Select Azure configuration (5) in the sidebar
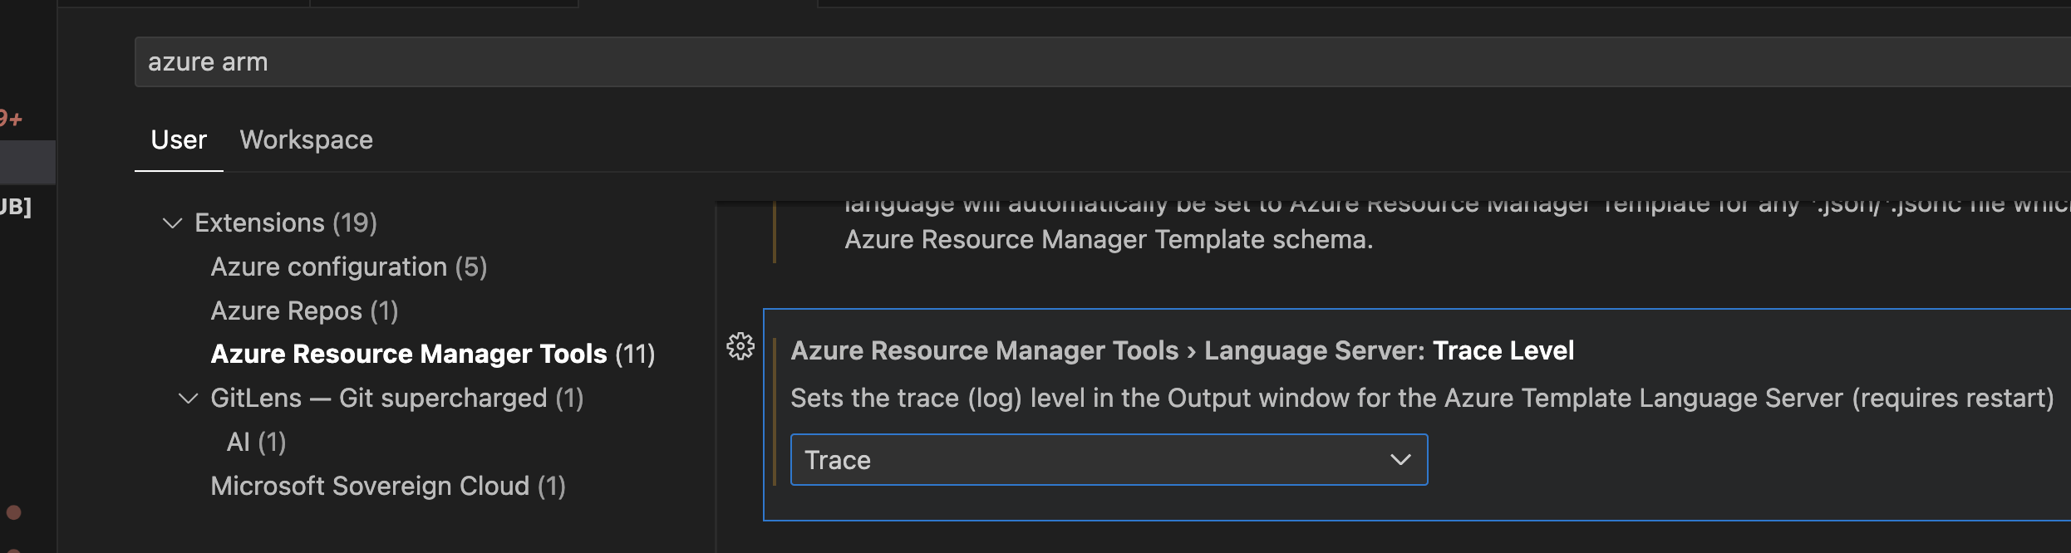The width and height of the screenshot is (2071, 553). tap(349, 267)
